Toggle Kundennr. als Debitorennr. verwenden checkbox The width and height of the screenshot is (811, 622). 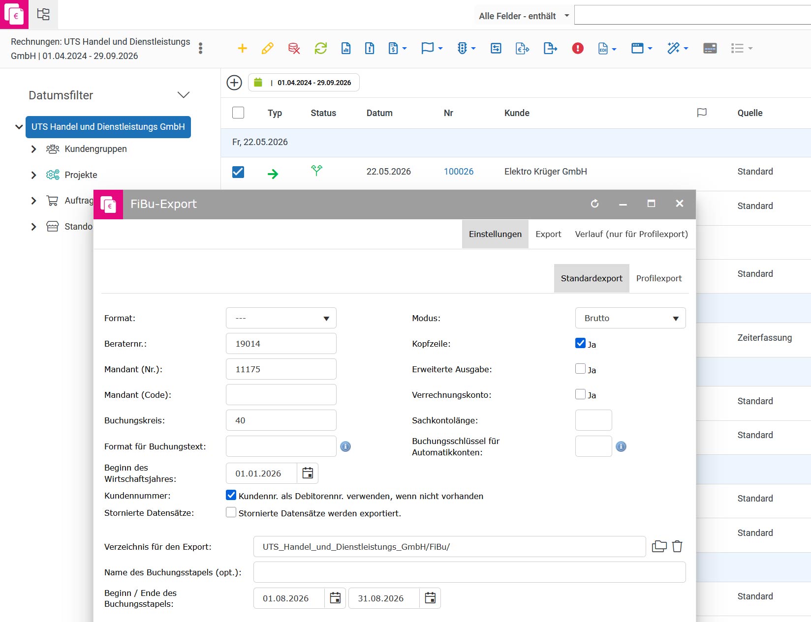coord(231,495)
